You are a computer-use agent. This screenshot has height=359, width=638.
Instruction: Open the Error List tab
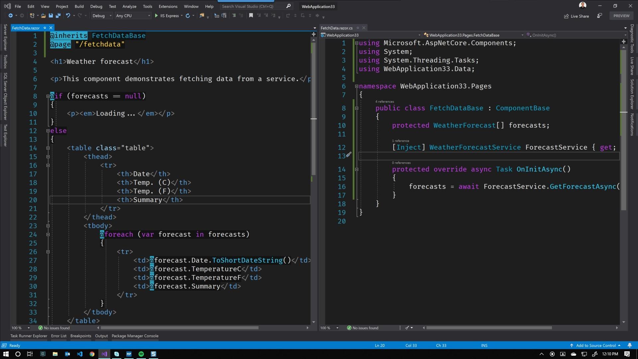[x=59, y=336]
